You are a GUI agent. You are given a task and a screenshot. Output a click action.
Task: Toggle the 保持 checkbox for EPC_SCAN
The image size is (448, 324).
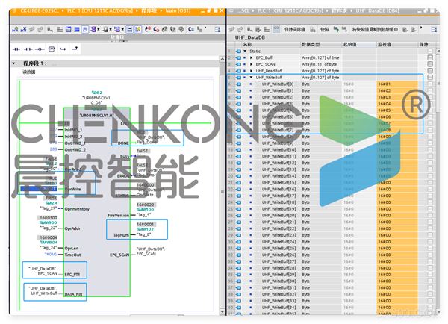click(430, 64)
